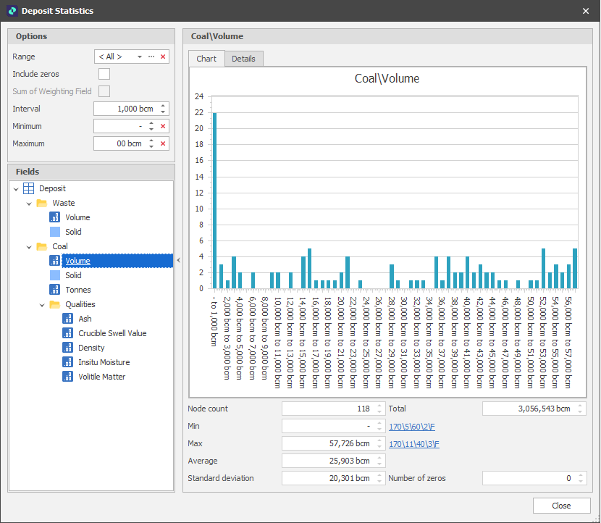
Task: Select the Waste Solid field icon
Action: (55, 232)
